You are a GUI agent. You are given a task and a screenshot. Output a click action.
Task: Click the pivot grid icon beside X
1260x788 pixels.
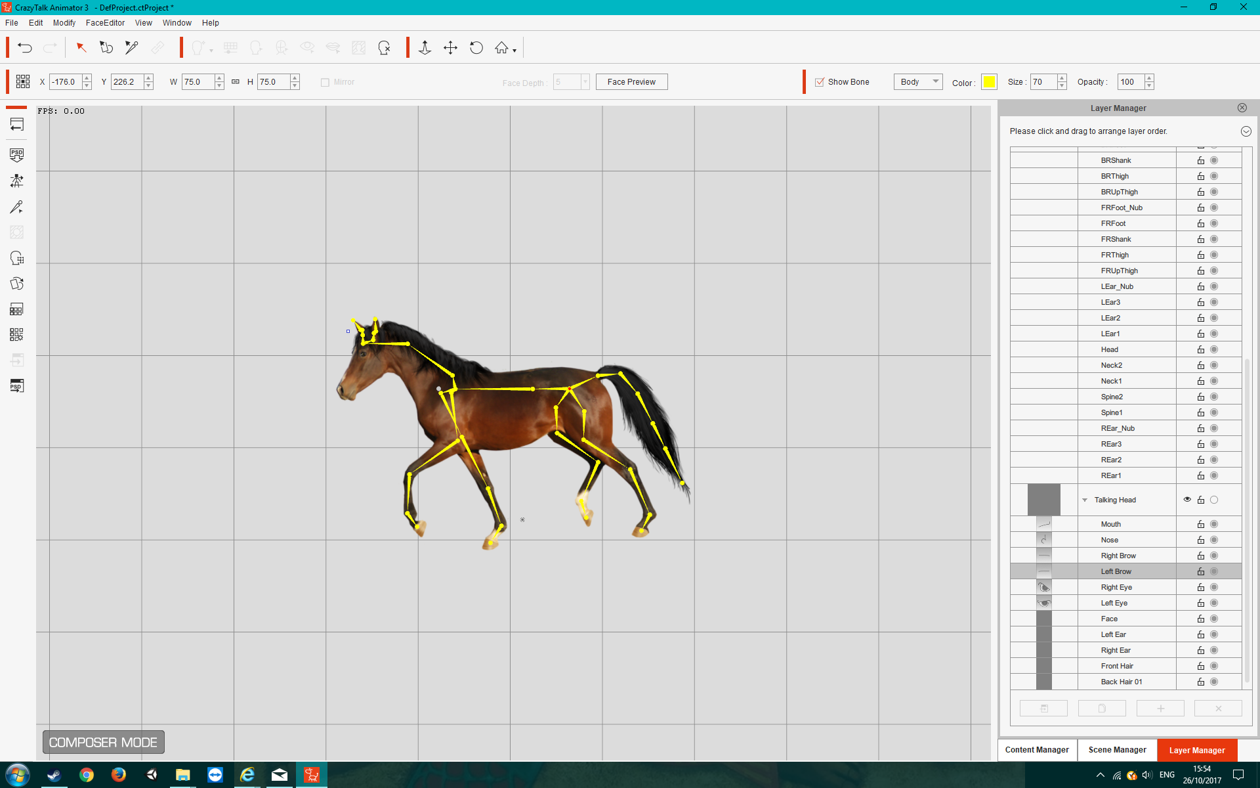tap(23, 81)
